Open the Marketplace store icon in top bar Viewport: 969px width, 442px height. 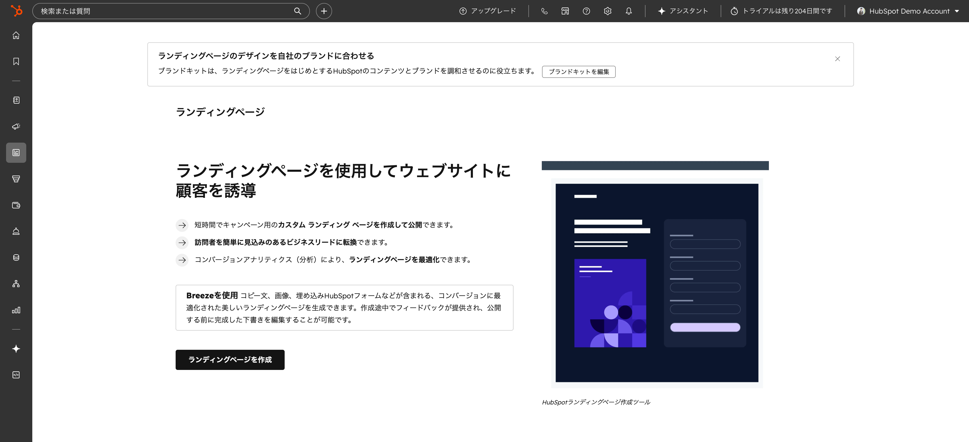coord(565,11)
